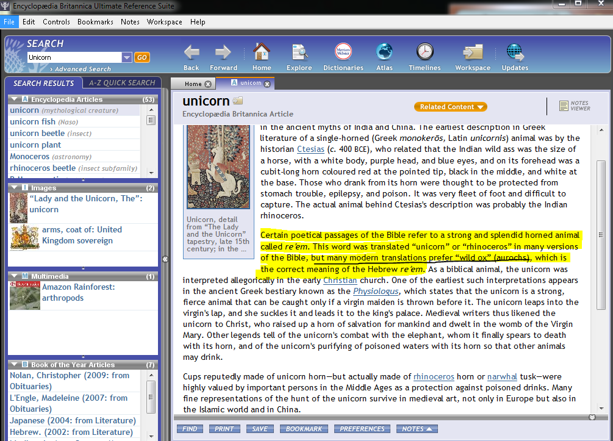The height and width of the screenshot is (441, 613).
Task: Click the Book of the Year 'B' icon
Action: 25,364
